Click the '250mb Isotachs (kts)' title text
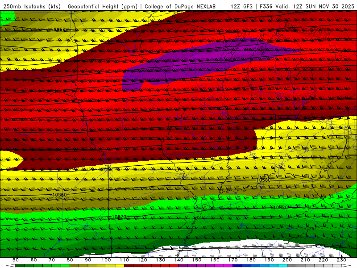The width and height of the screenshot is (357, 268). click(32, 7)
